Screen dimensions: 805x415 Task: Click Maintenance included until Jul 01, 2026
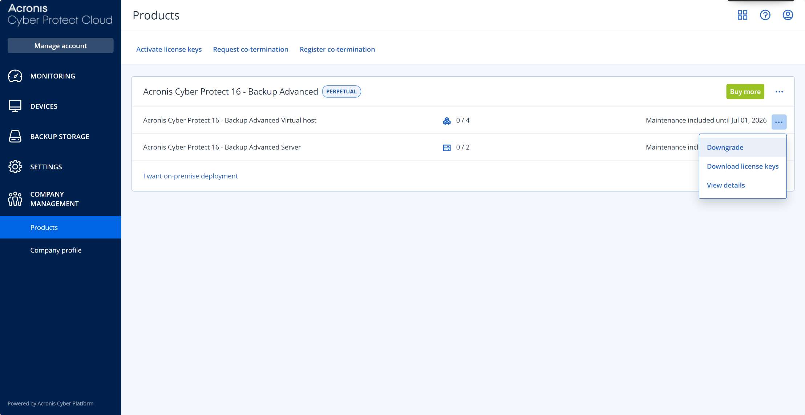(706, 120)
